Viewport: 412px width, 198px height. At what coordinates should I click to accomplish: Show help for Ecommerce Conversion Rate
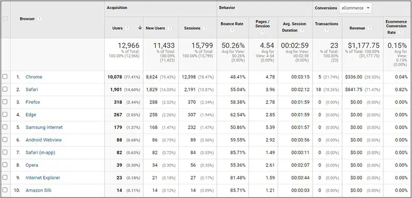pyautogui.click(x=400, y=32)
